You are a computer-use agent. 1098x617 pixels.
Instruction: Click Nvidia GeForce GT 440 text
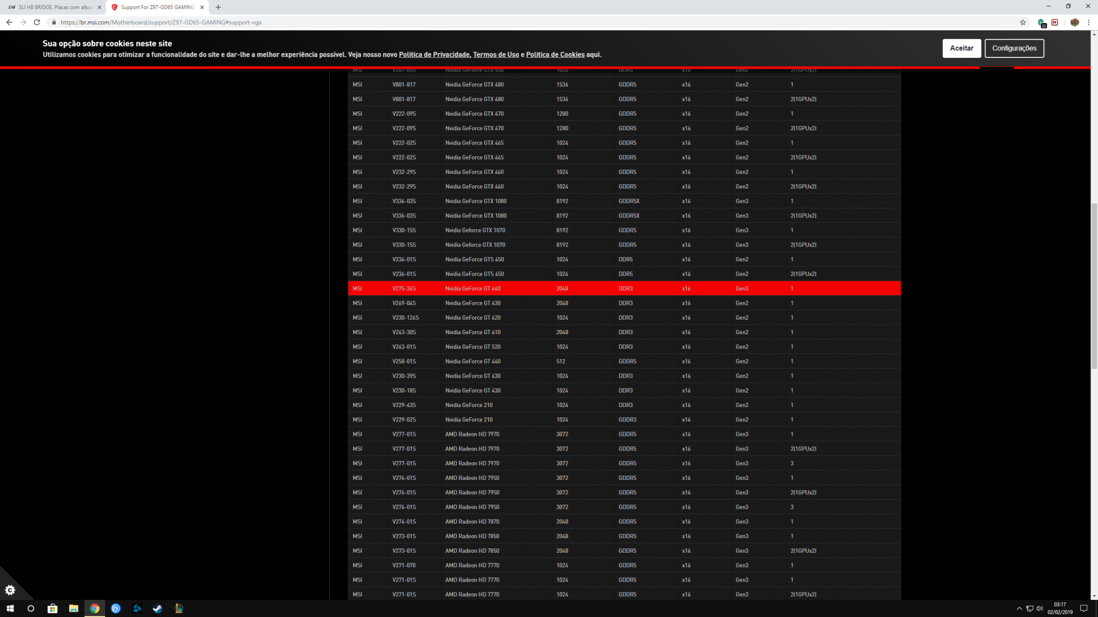[473, 362]
